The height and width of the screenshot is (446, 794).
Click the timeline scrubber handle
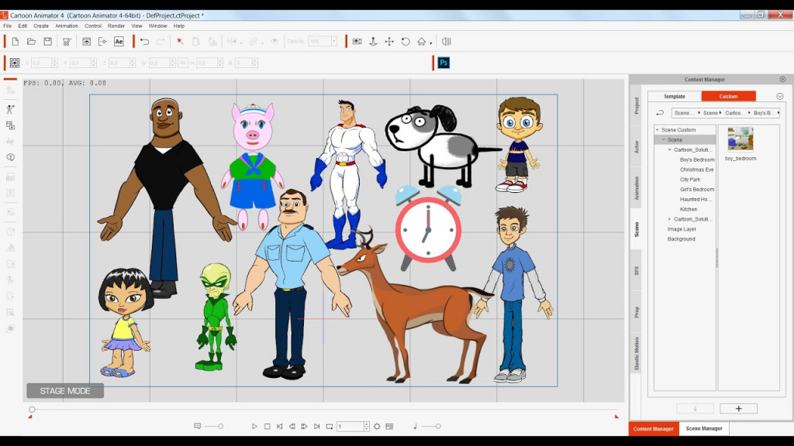pos(32,409)
